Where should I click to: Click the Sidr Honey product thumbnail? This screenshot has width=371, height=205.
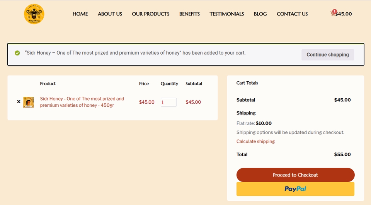[28, 102]
